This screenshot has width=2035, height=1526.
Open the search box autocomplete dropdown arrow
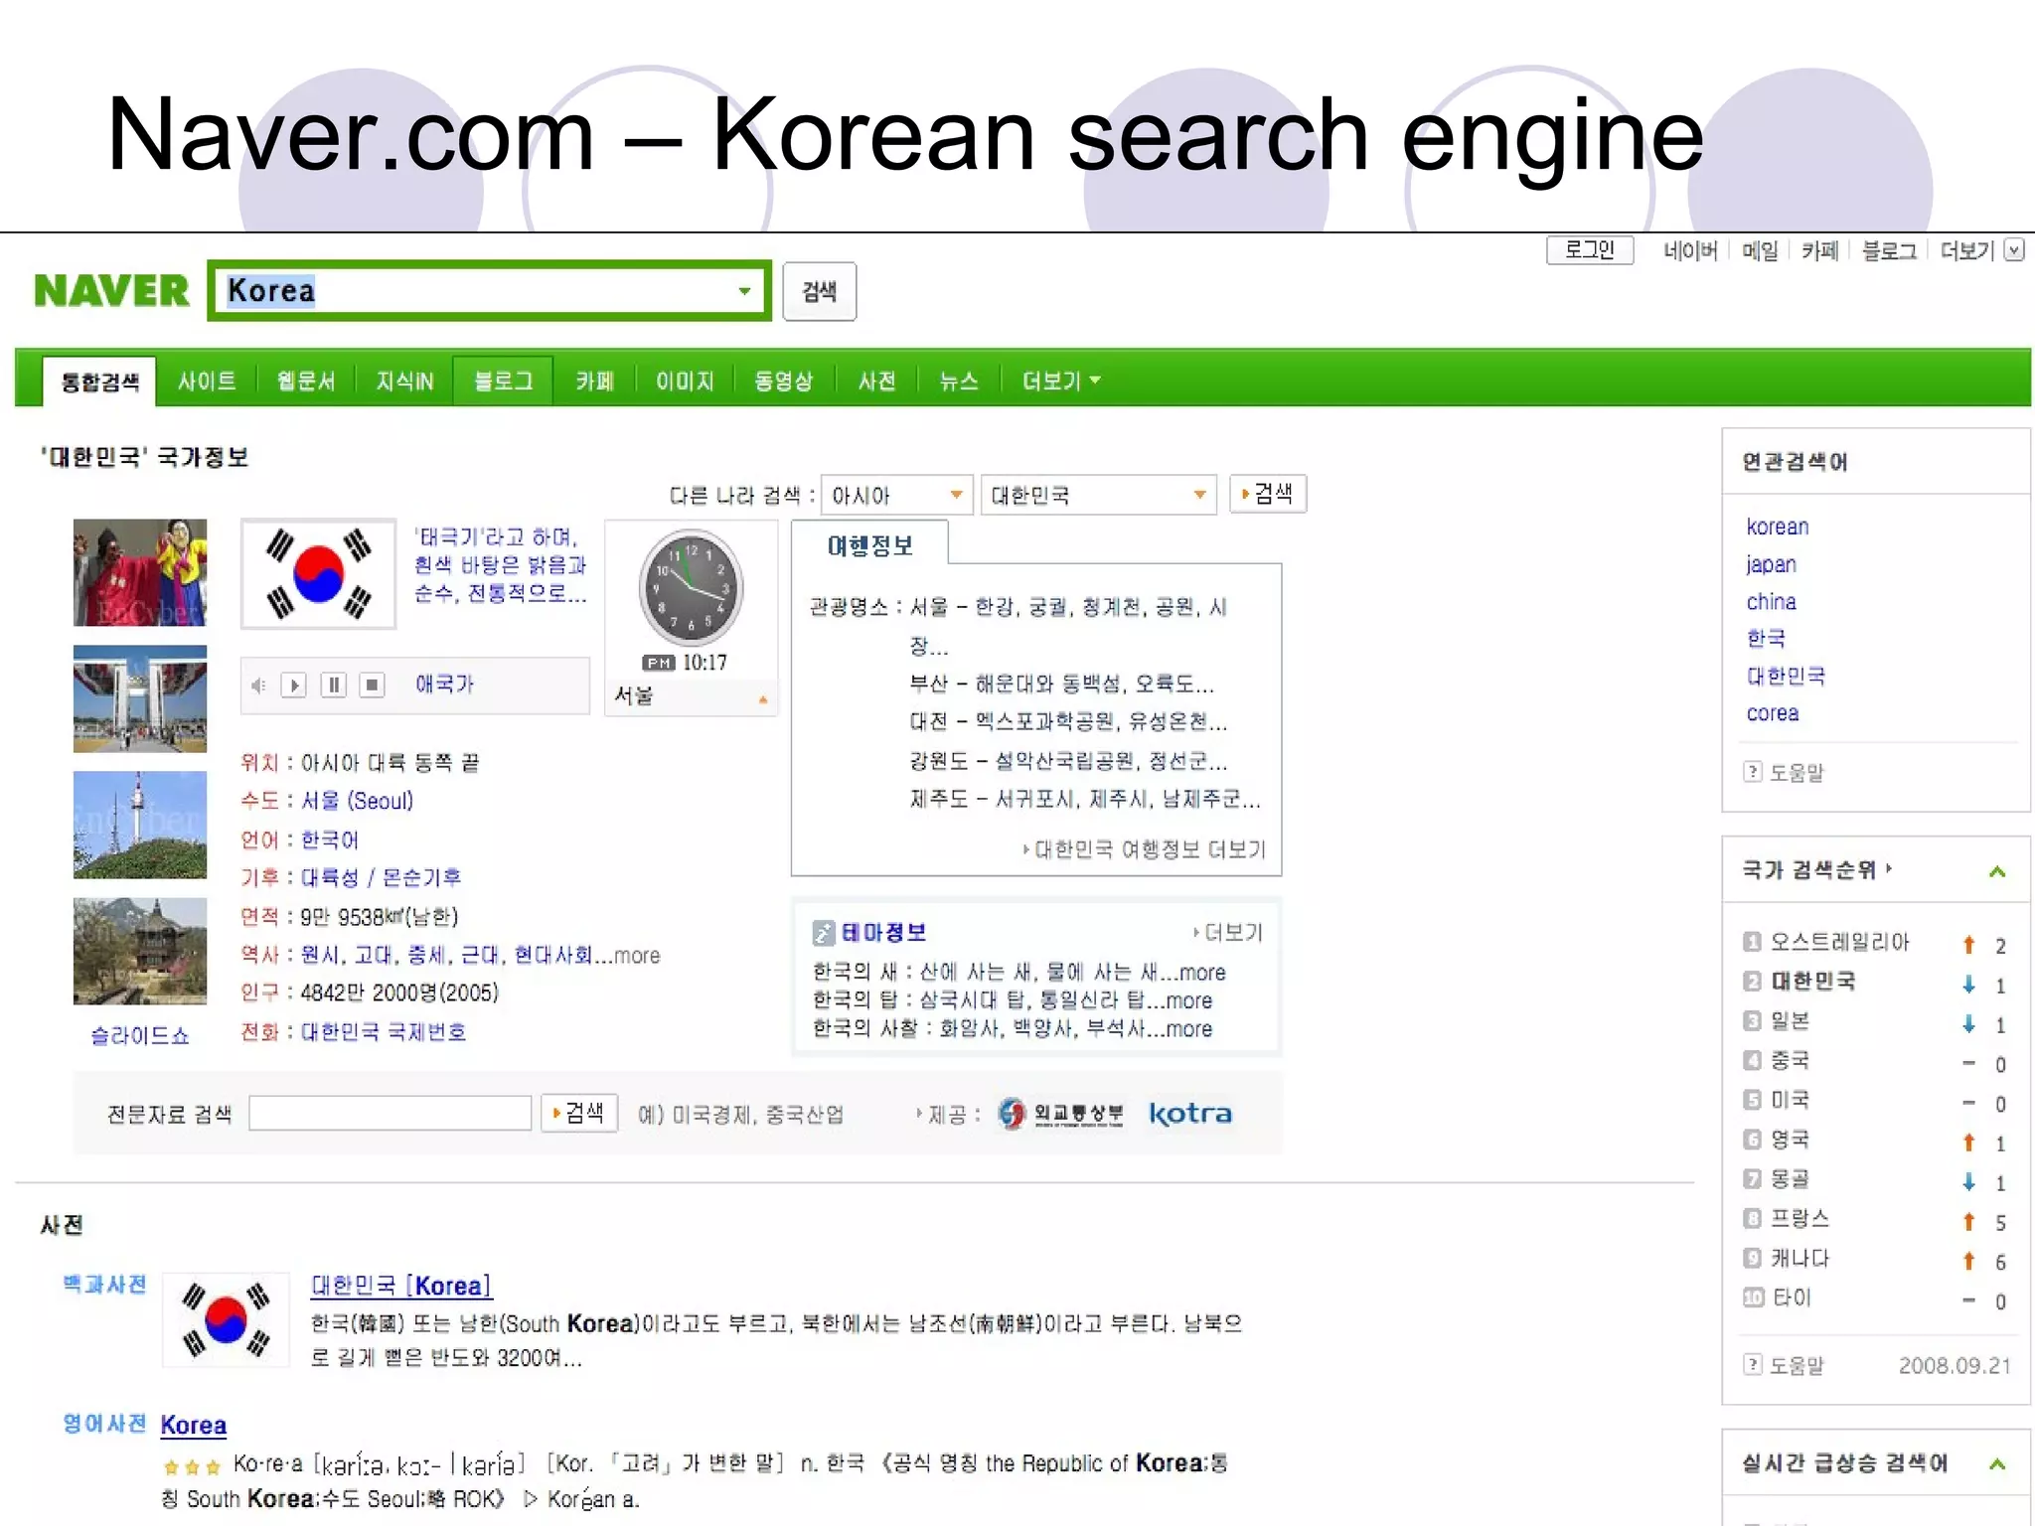[x=744, y=291]
